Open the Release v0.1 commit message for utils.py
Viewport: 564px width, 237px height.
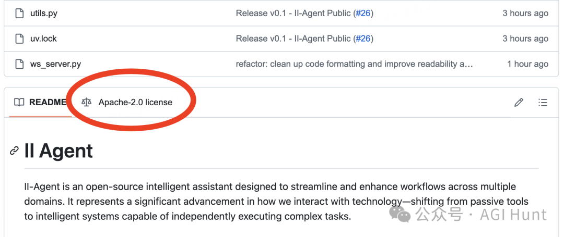(293, 14)
